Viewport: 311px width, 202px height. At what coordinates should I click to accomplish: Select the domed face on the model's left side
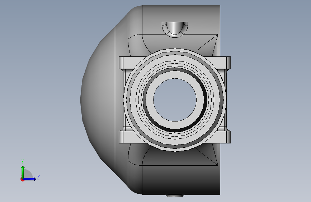pyautogui.click(x=98, y=100)
